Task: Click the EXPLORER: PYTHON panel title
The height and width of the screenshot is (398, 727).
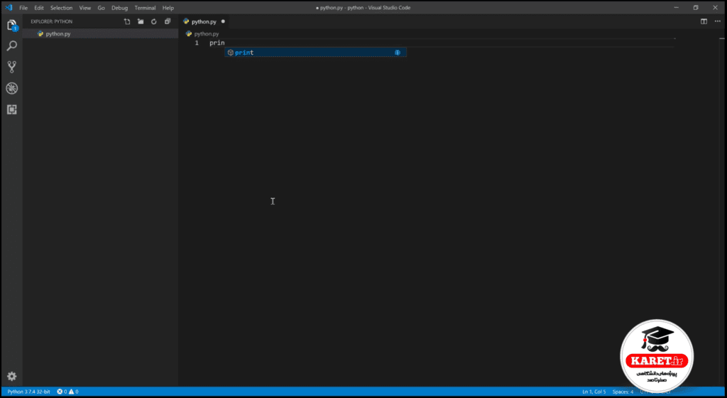Action: point(51,21)
